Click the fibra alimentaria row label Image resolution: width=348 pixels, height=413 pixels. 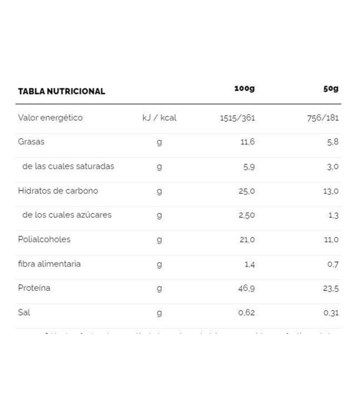[49, 263]
